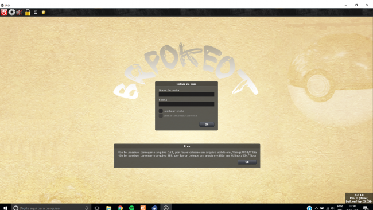This screenshot has height=210, width=373.
Task: Focus the Senha password field
Action: point(187,104)
